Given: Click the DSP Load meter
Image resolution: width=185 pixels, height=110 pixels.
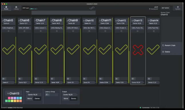Looking at the screenshot, I should [30, 8].
